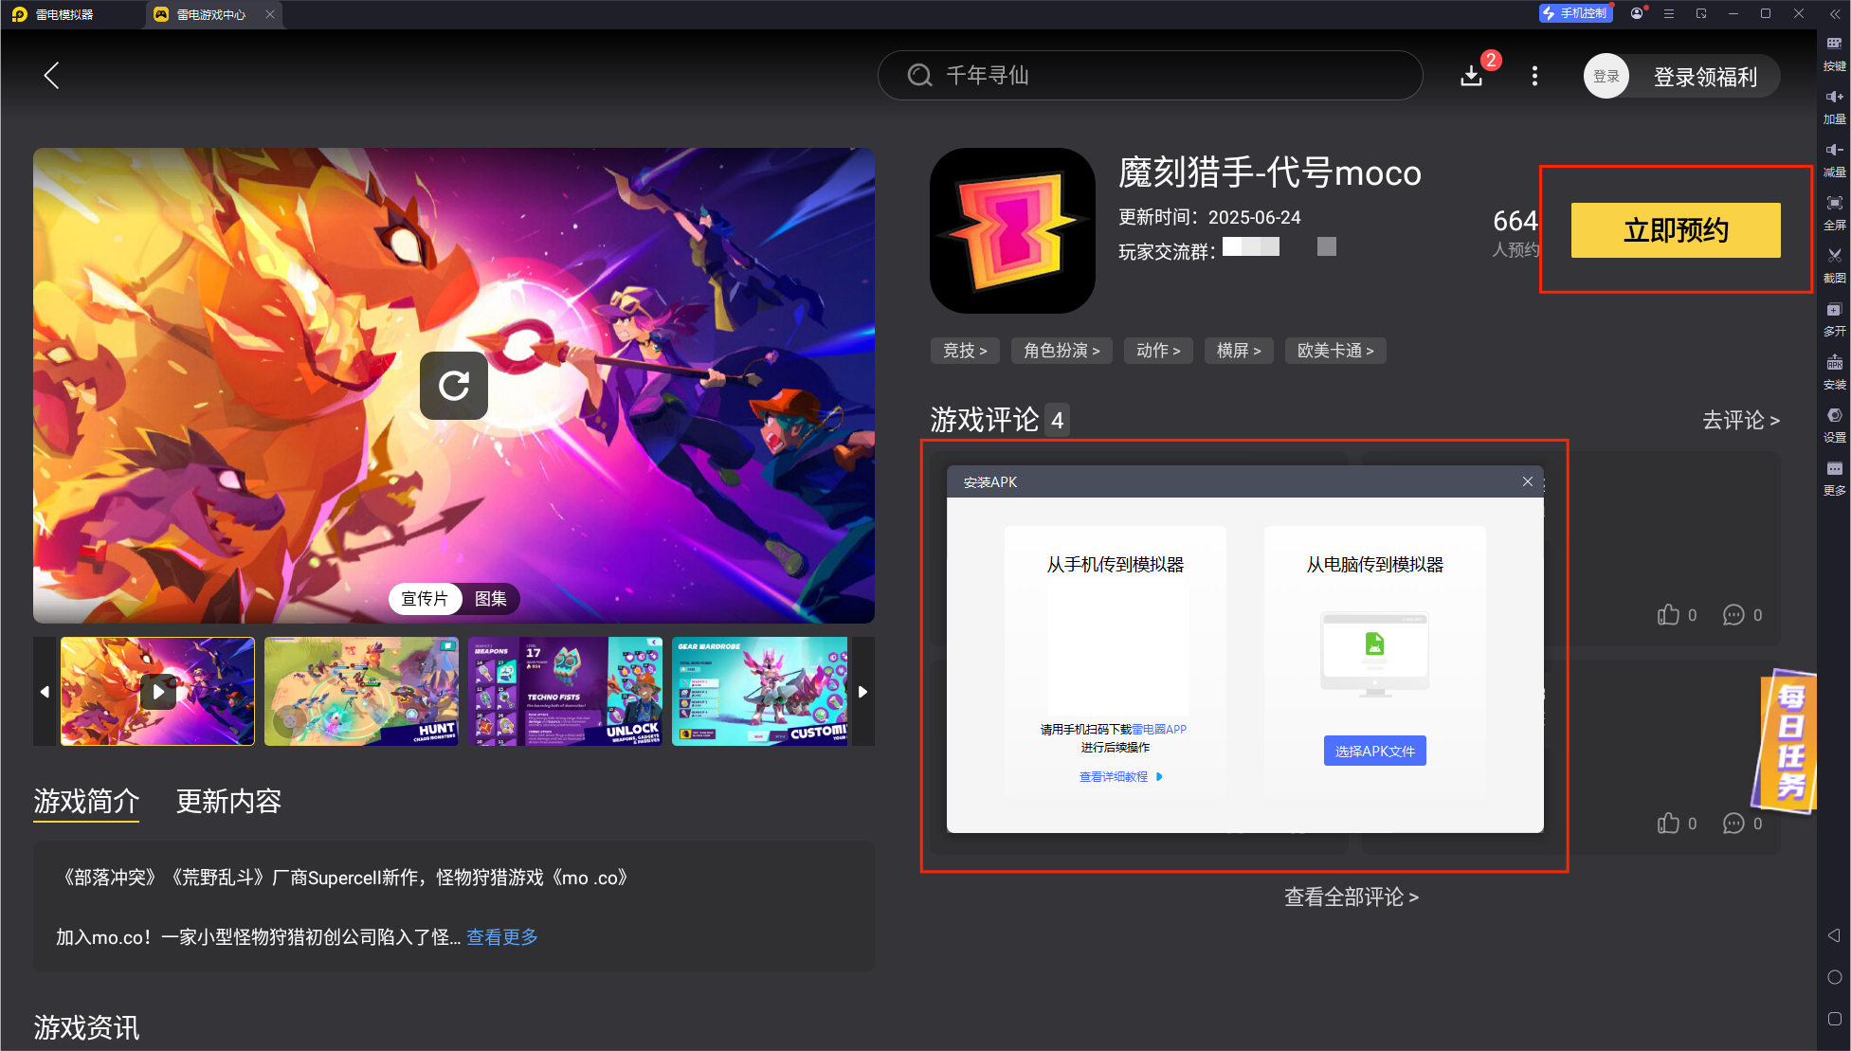The image size is (1851, 1051).
Task: Open 雷电圈APP link
Action: 1159,729
